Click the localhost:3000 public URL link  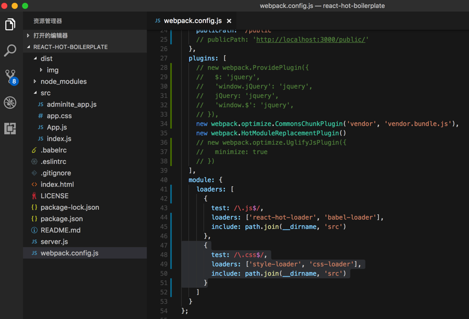click(310, 40)
